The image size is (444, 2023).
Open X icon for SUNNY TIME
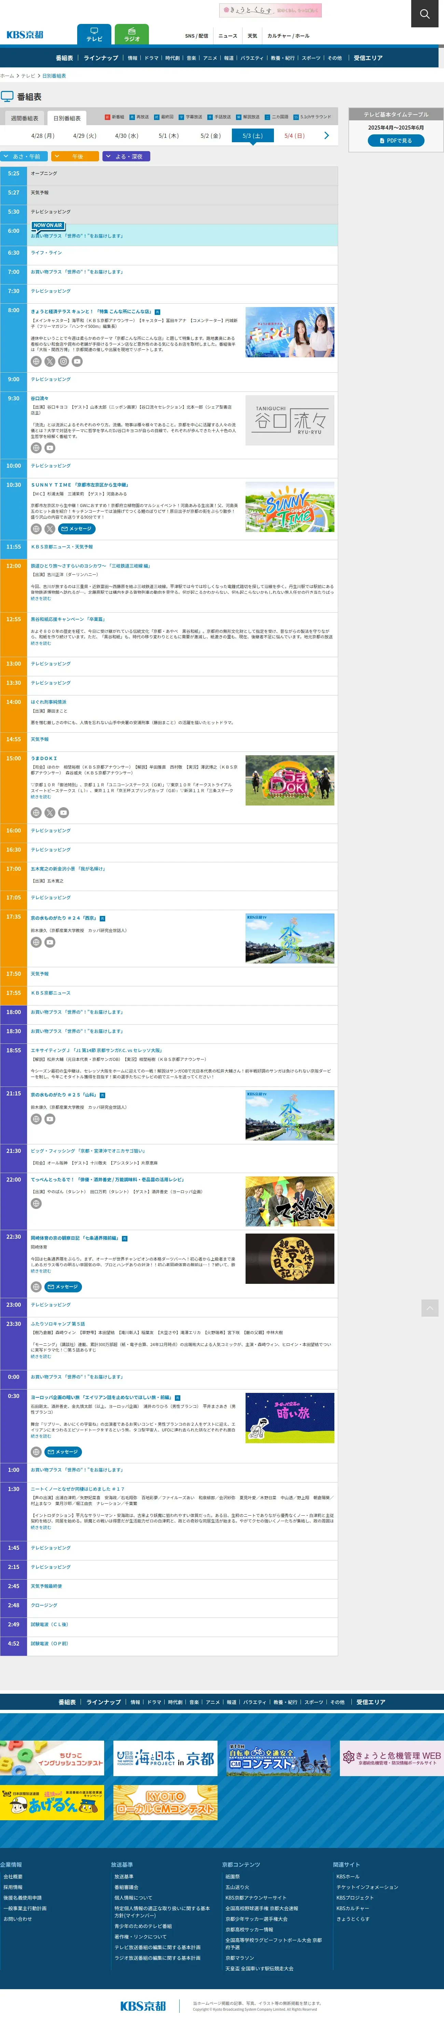pyautogui.click(x=50, y=529)
